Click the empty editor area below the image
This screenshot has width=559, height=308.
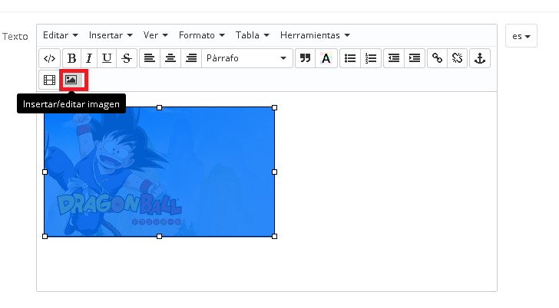point(266,265)
